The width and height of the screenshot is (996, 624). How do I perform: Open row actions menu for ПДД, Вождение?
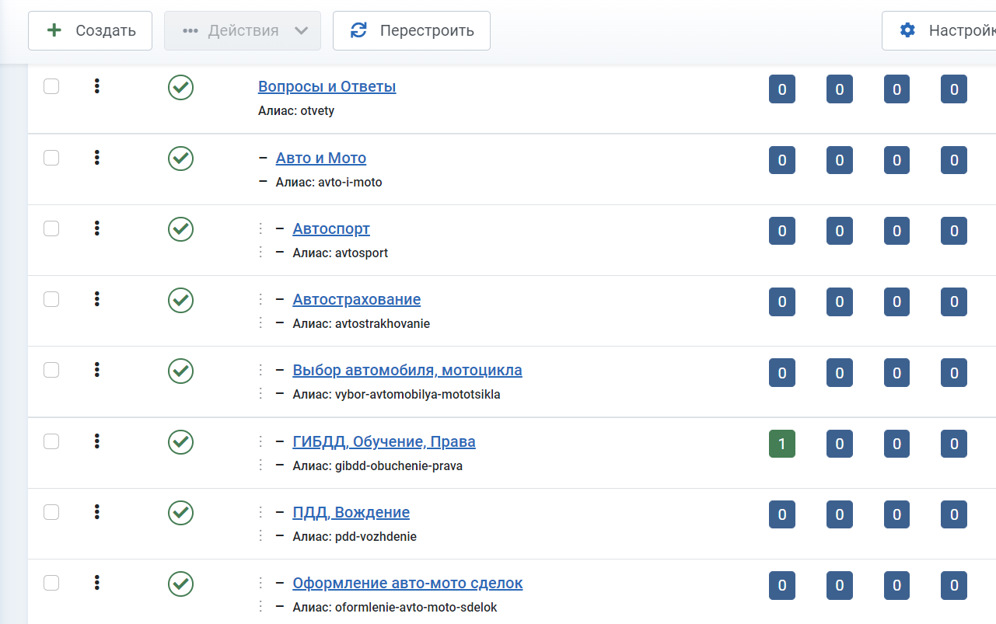click(x=97, y=512)
